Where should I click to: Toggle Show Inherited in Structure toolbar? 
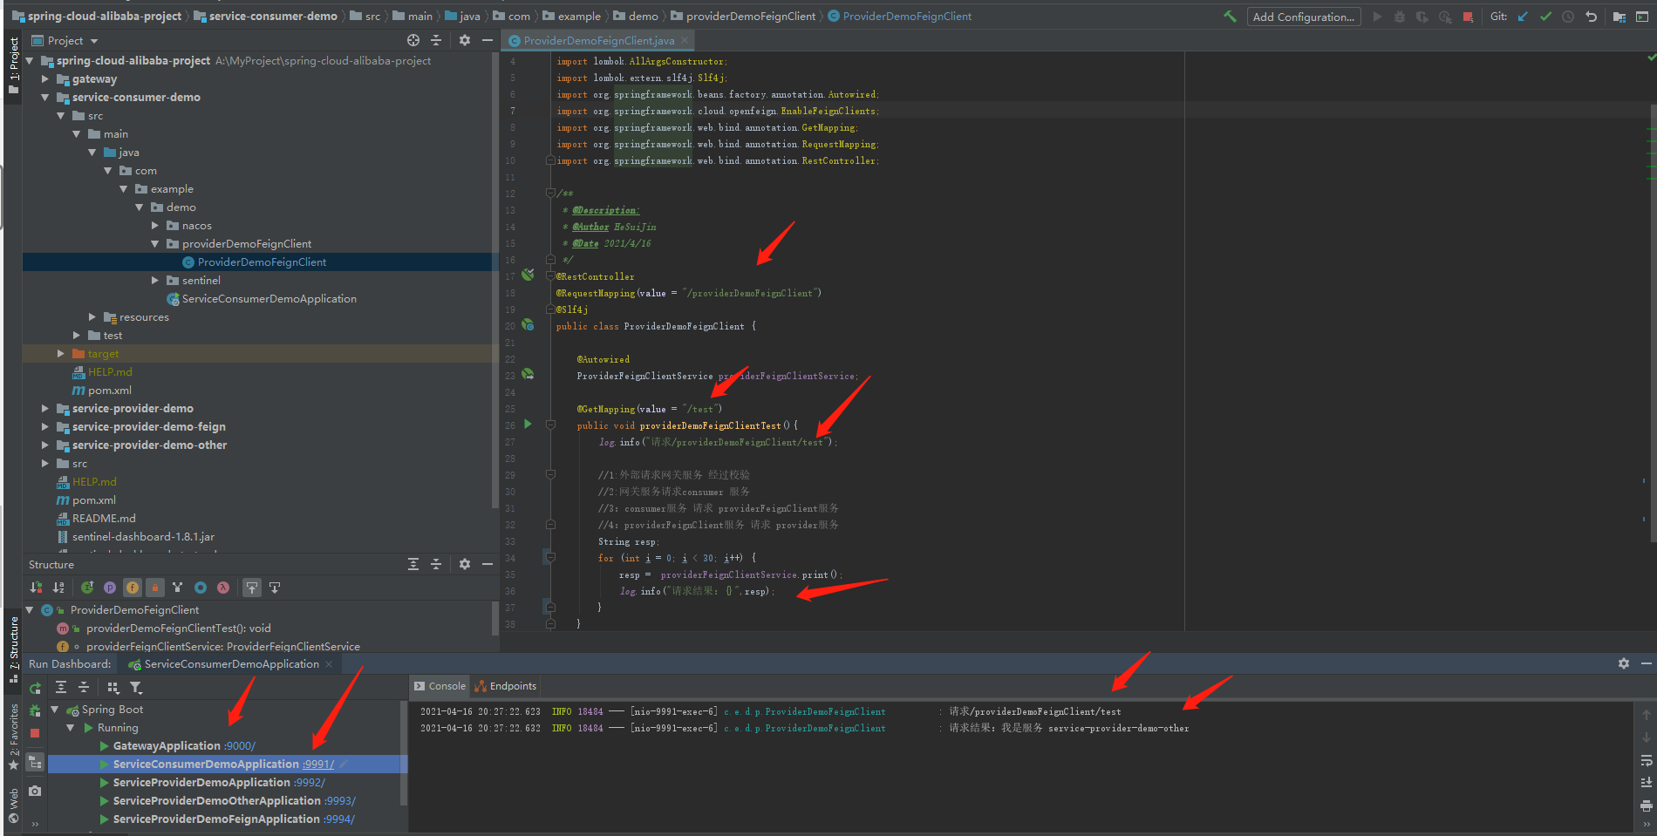click(178, 588)
